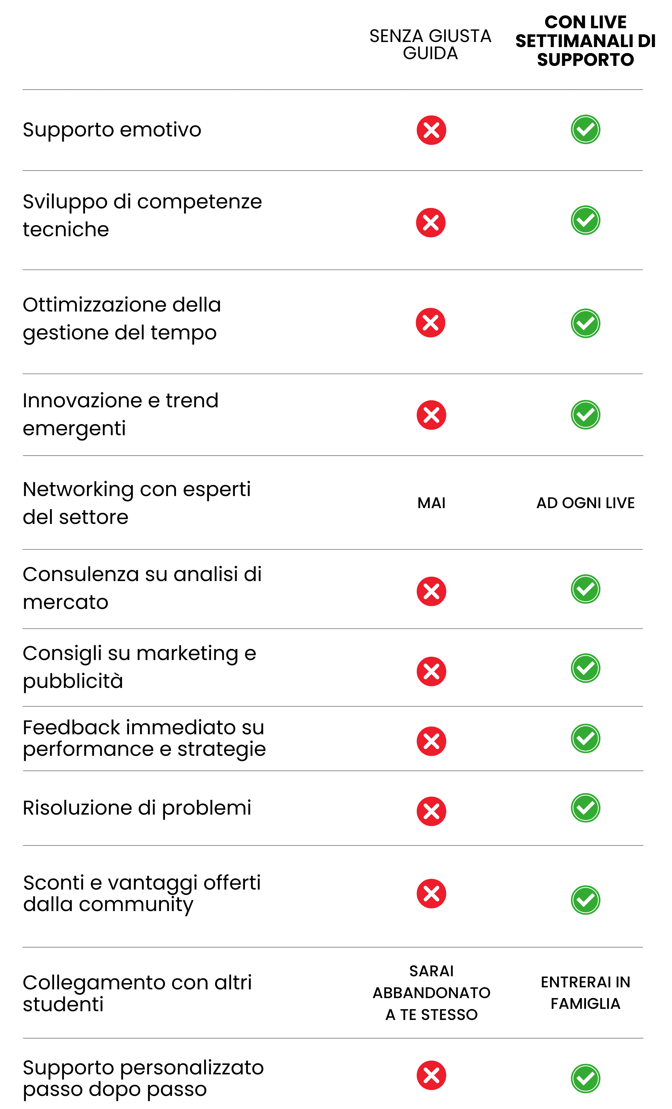The image size is (672, 1109).
Task: Click green check for Feedback immediato su performance
Action: point(585,738)
